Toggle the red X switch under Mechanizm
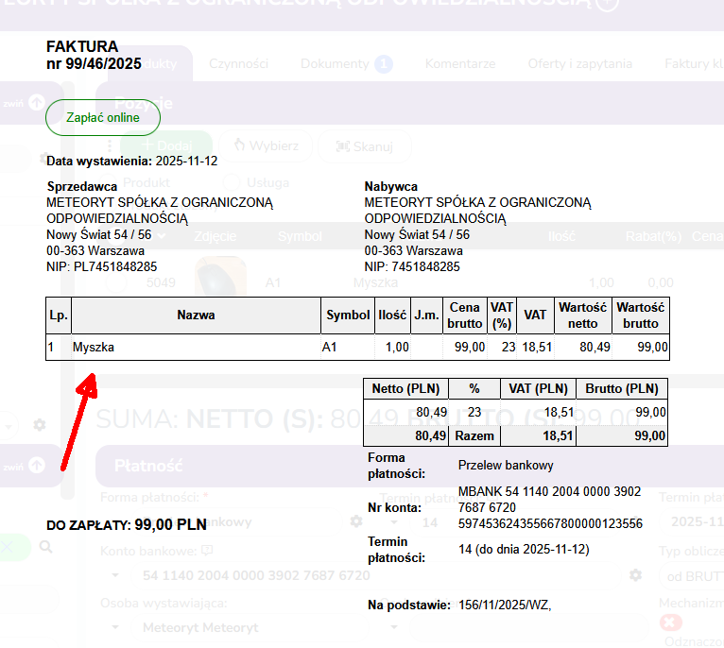Screen dimensions: 724x648 671,622
